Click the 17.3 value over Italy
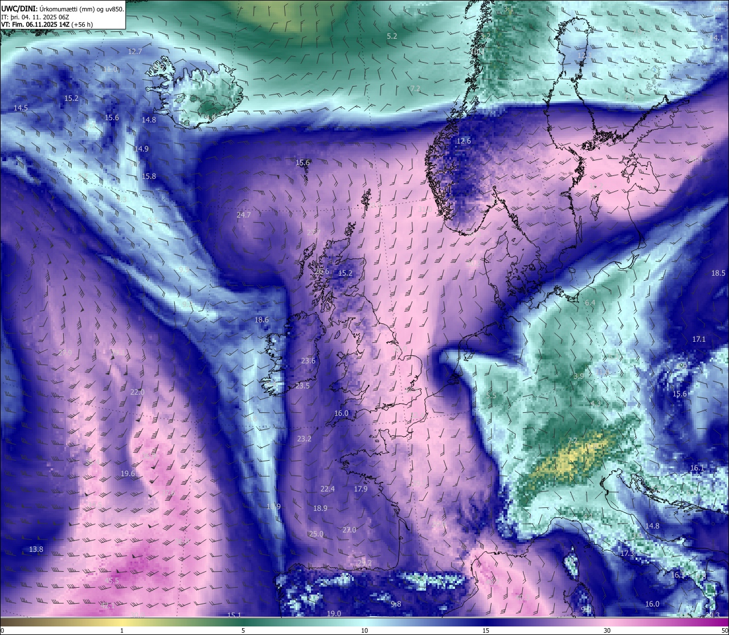This screenshot has height=635, width=729. (x=627, y=553)
